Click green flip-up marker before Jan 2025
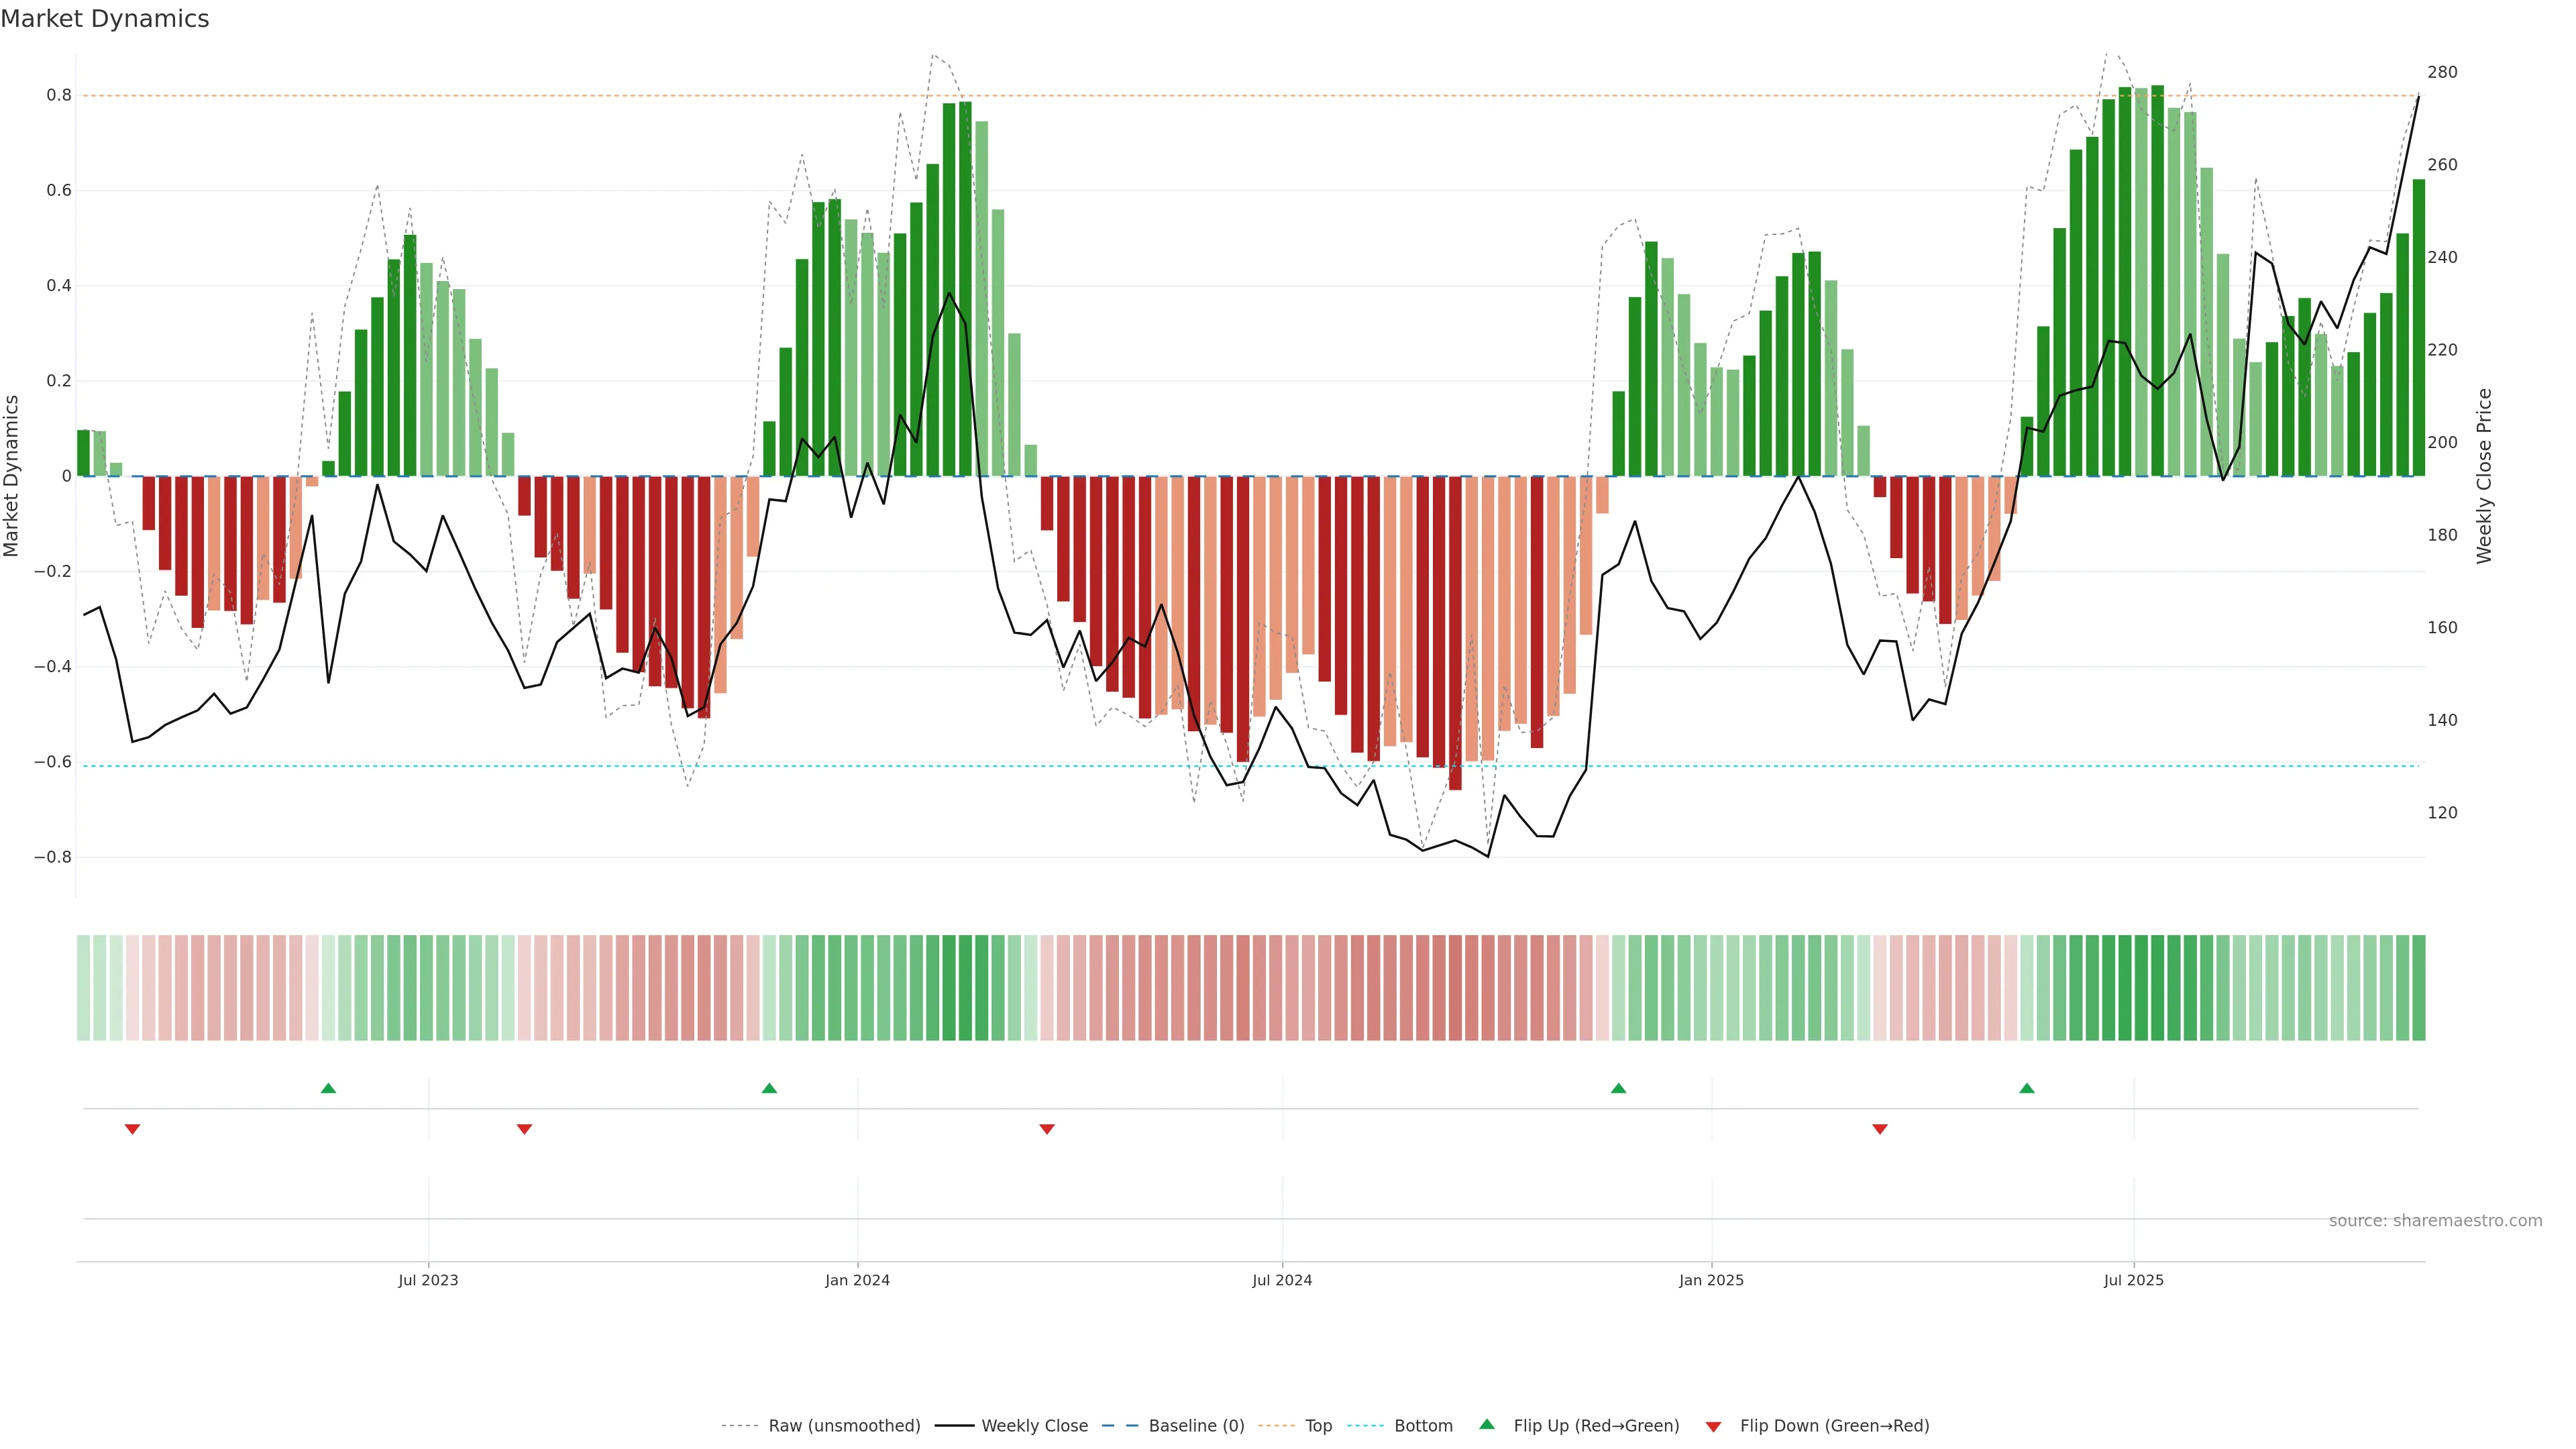 pyautogui.click(x=1618, y=1088)
